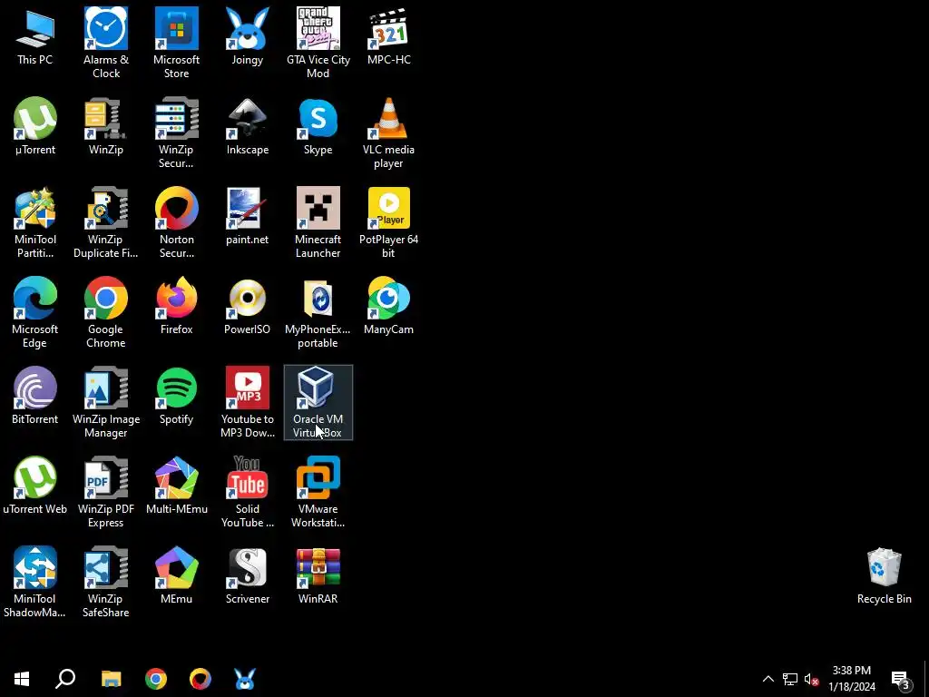The height and width of the screenshot is (697, 929).
Task: Open Norton from the taskbar
Action: (200, 679)
